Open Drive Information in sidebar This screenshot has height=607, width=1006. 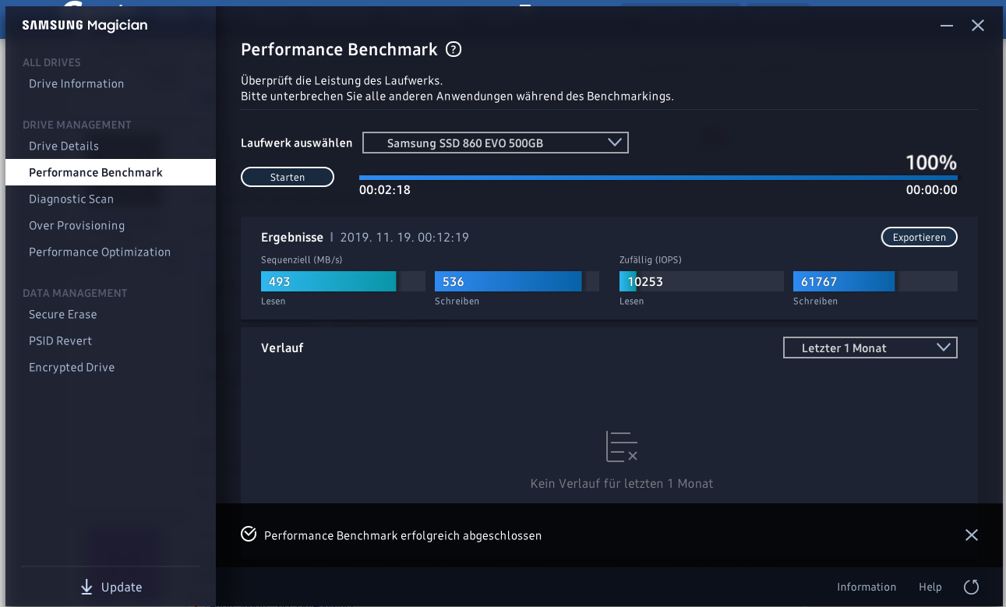[x=76, y=83]
